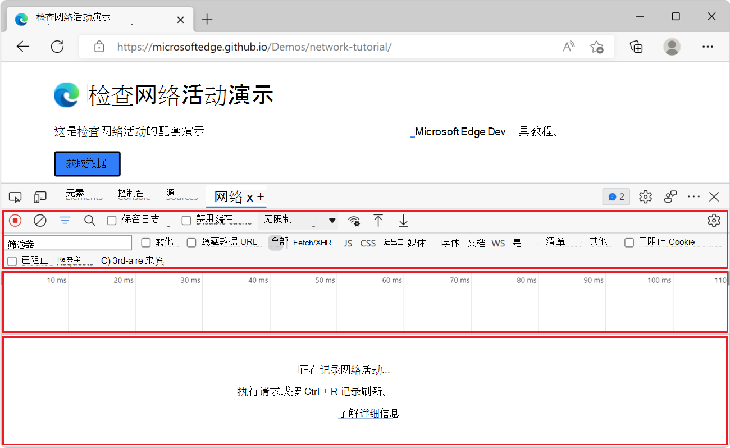Toggle device emulation icon
Image resolution: width=730 pixels, height=448 pixels.
click(40, 197)
